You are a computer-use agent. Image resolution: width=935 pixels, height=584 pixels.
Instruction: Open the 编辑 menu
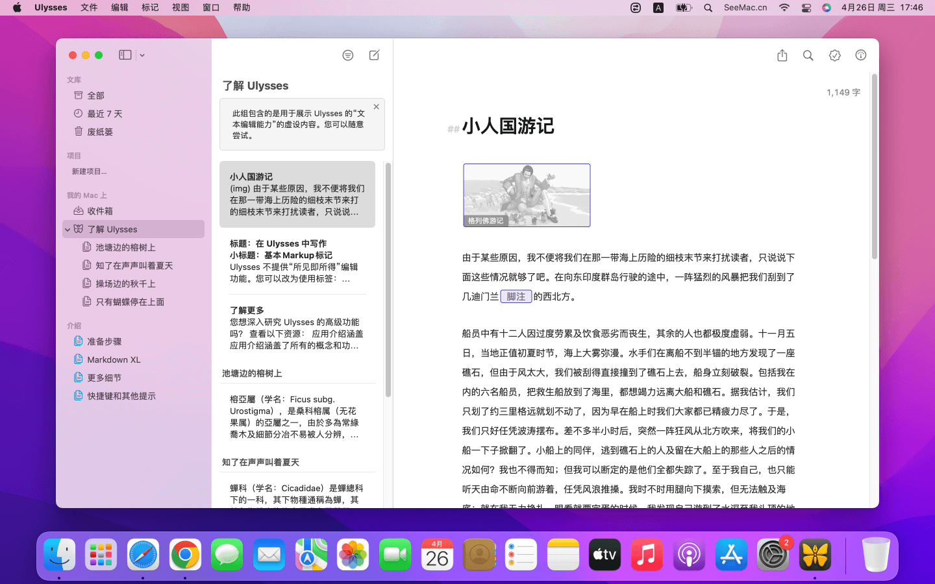click(x=119, y=8)
